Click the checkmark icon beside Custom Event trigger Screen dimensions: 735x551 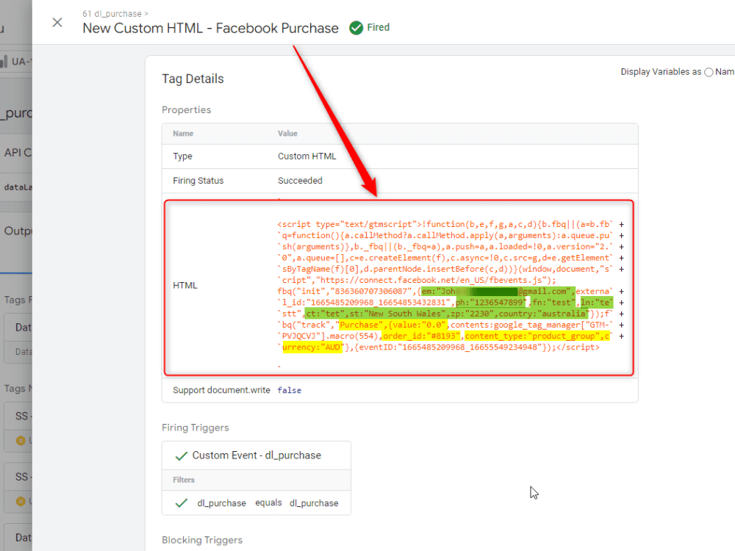[181, 456]
